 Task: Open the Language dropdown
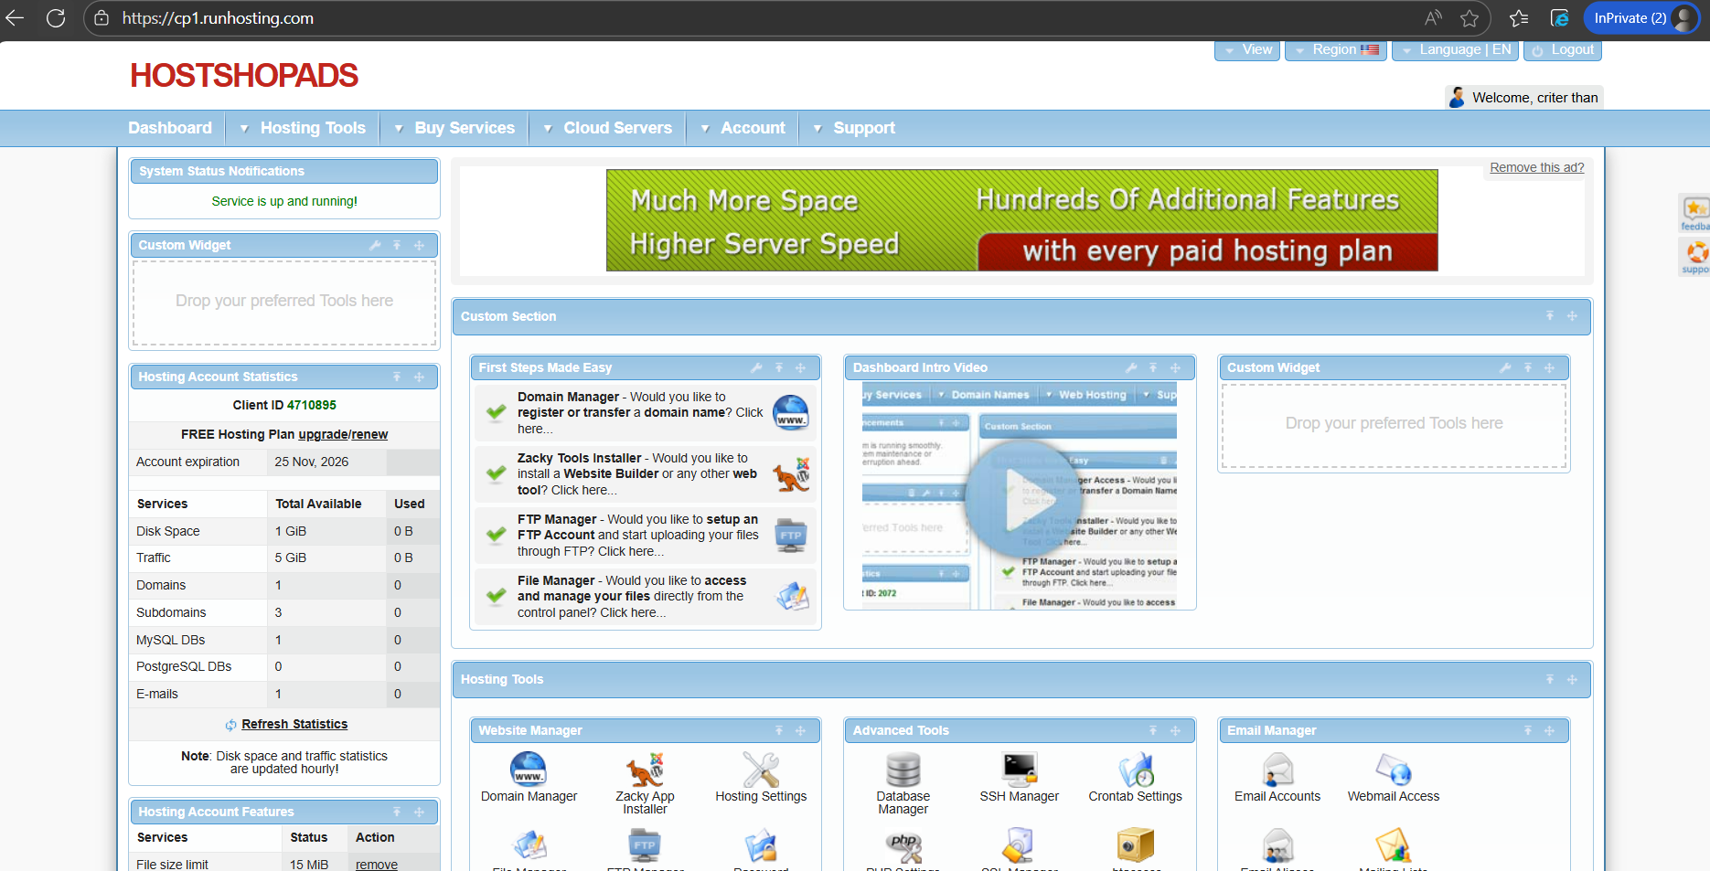point(1455,50)
